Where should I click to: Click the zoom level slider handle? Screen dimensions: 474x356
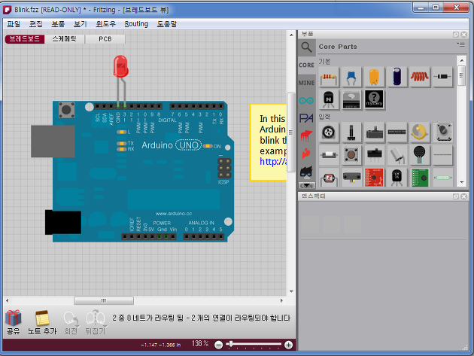pyautogui.click(x=231, y=344)
